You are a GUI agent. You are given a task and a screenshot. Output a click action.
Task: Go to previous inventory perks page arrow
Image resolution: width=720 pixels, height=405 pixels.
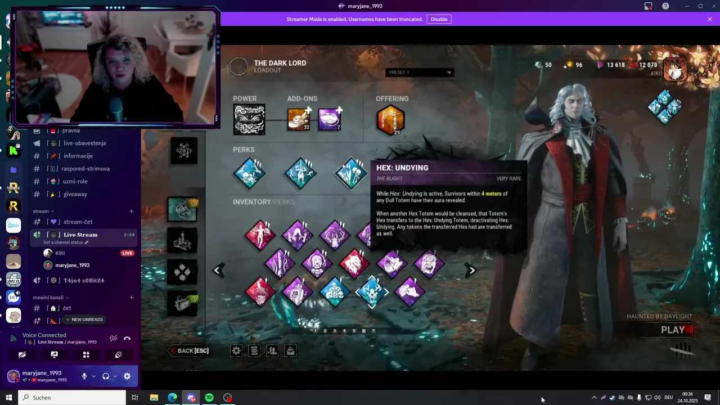(218, 271)
